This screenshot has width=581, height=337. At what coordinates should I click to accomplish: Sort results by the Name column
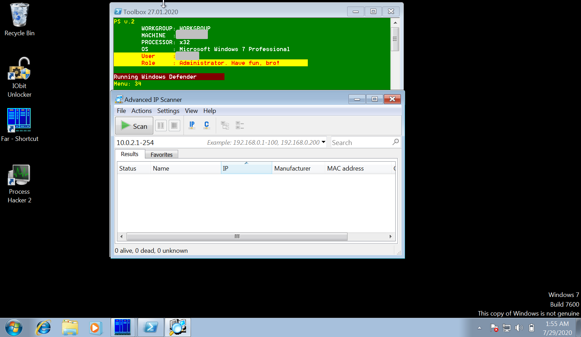(x=186, y=168)
